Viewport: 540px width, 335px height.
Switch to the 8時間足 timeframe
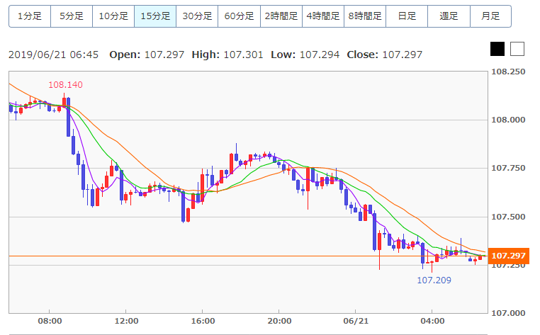(364, 16)
